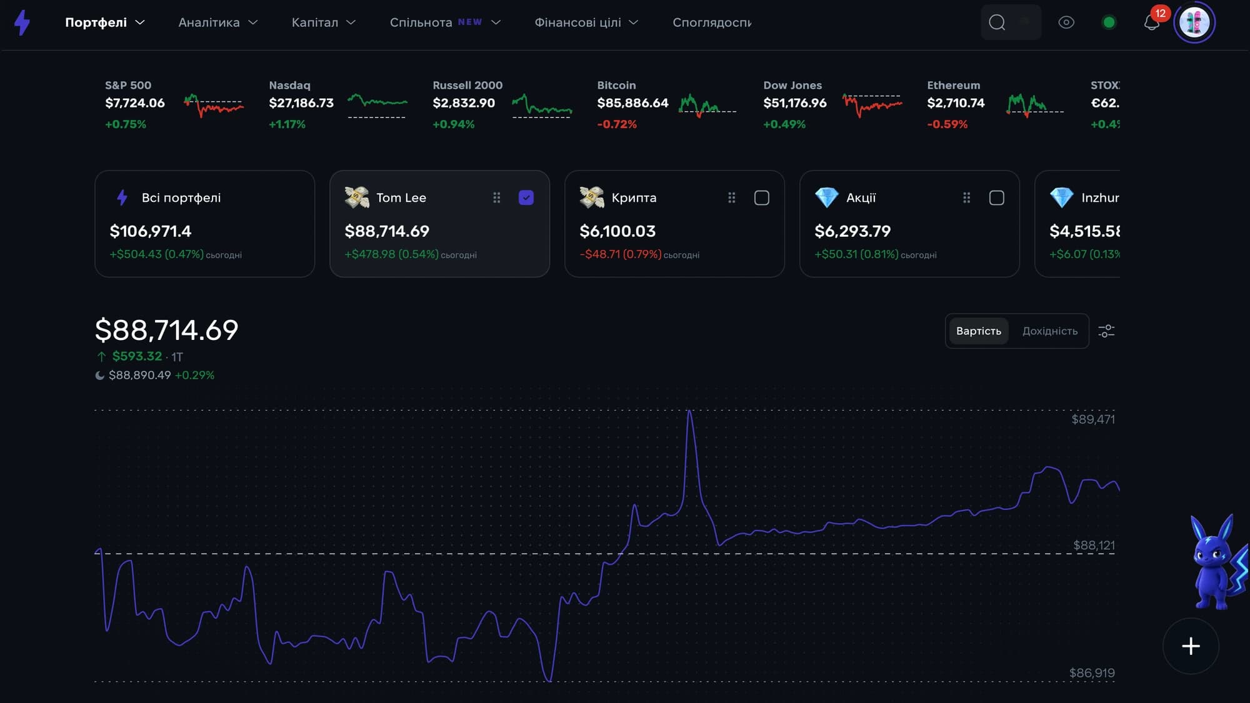The height and width of the screenshot is (703, 1250).
Task: Expand the Спільнота dropdown menu
Action: (x=445, y=22)
